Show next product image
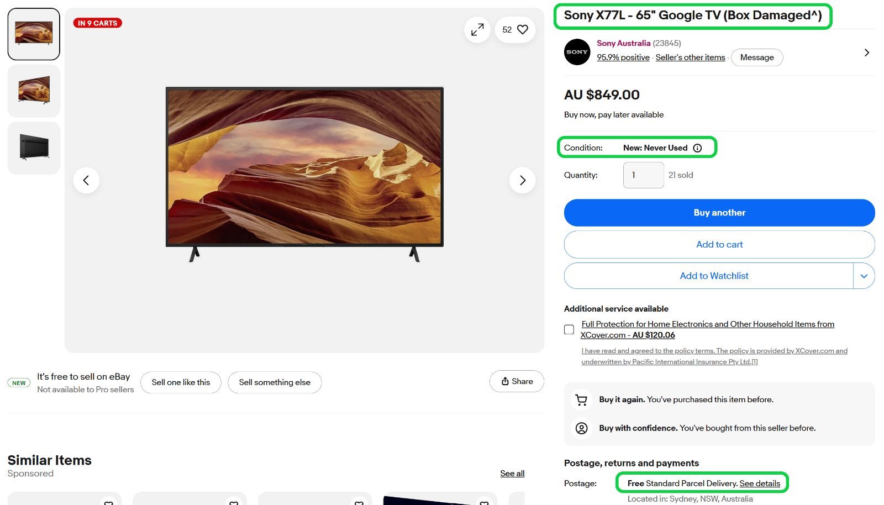 (x=522, y=180)
